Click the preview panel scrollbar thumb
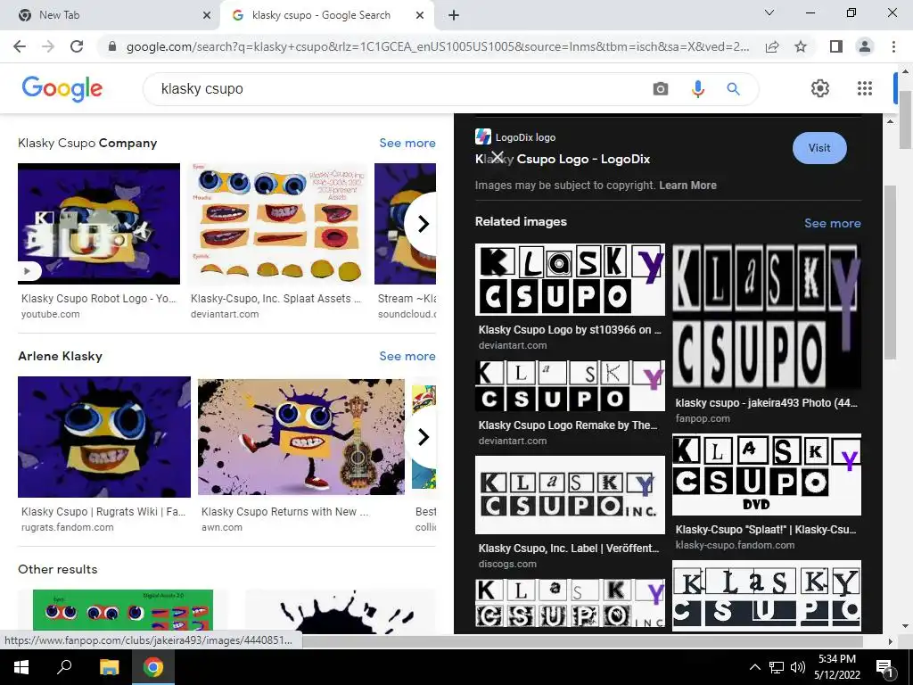Viewport: 913px width, 685px height. [x=890, y=272]
